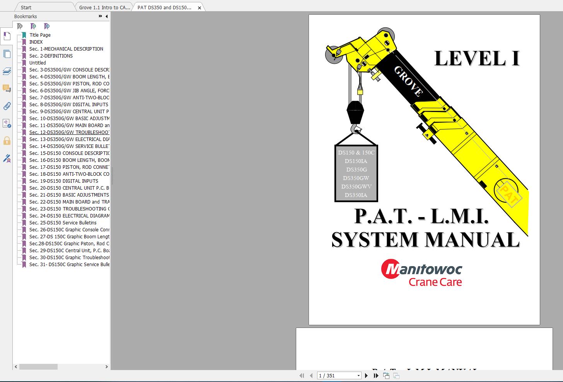Open Sec. 31- DS150C Graphic Service Bulletins bookmark
Screen dimensions: 563x382
click(69, 264)
